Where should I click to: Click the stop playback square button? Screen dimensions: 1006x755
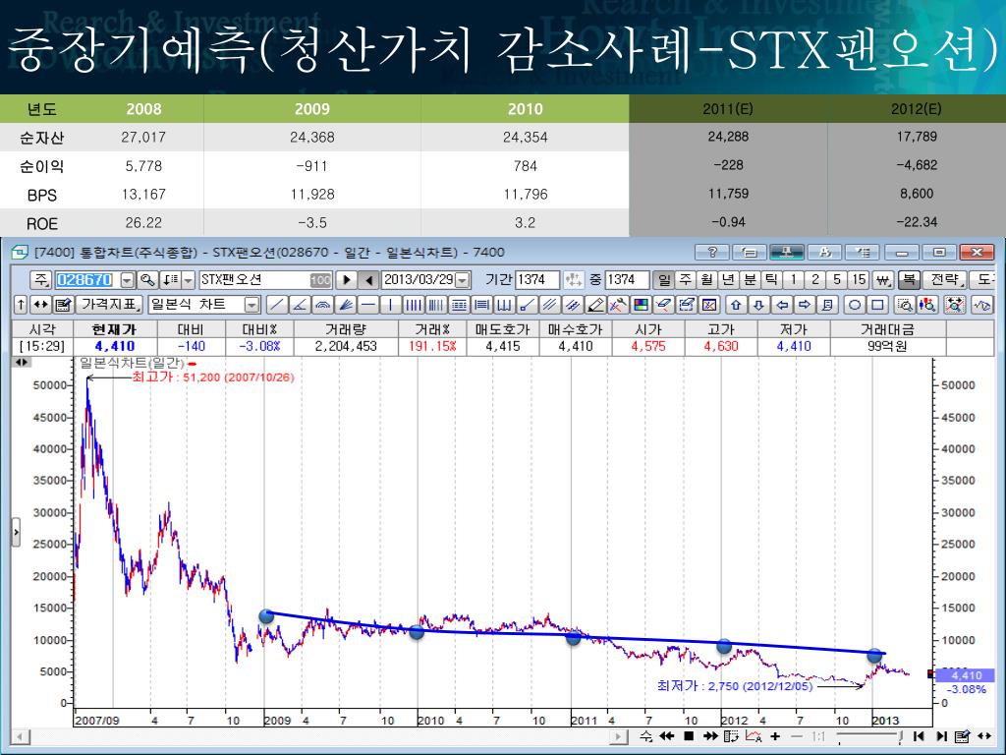click(689, 736)
